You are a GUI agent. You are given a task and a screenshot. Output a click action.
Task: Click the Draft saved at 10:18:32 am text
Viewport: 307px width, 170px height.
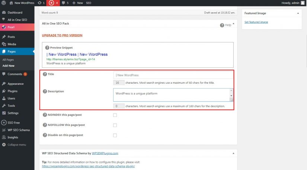coord(220,13)
